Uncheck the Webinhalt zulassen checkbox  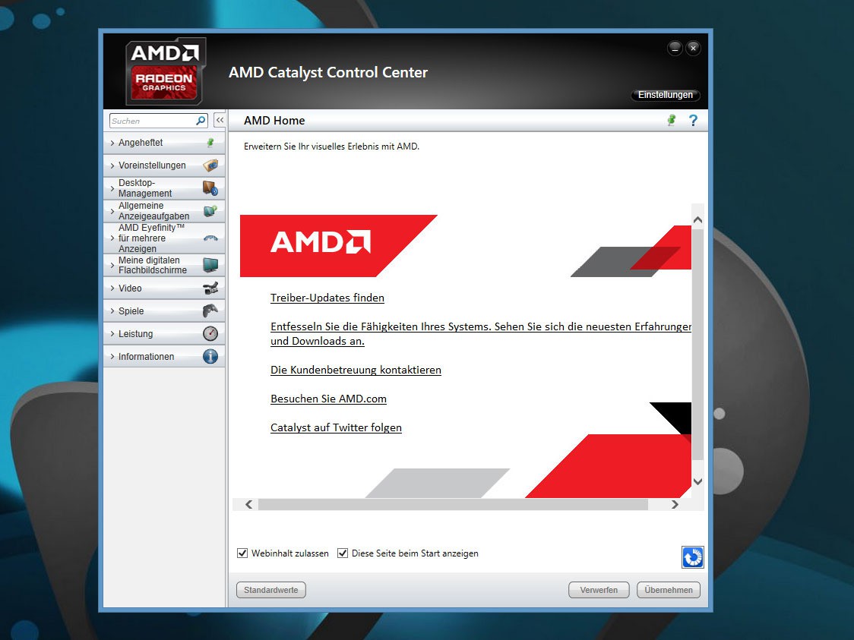tap(243, 553)
